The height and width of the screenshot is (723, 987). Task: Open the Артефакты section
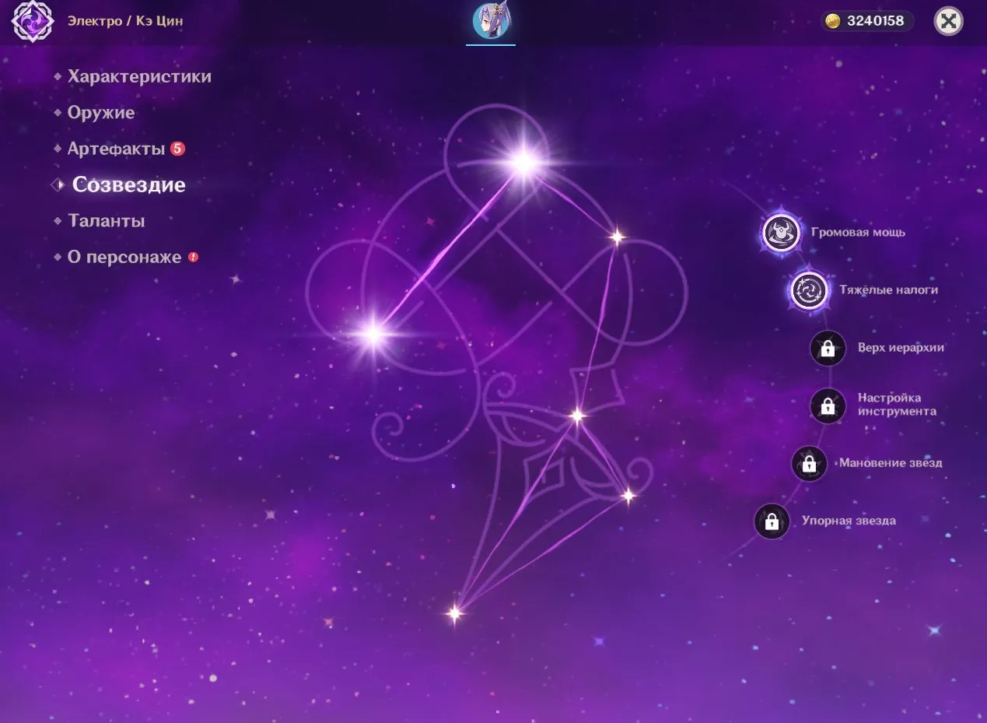coord(116,149)
